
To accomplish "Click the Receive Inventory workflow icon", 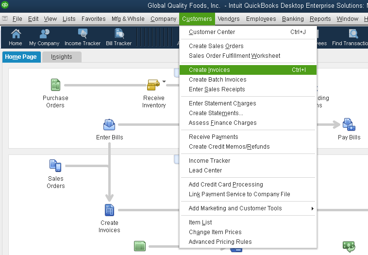I will 153,85.
